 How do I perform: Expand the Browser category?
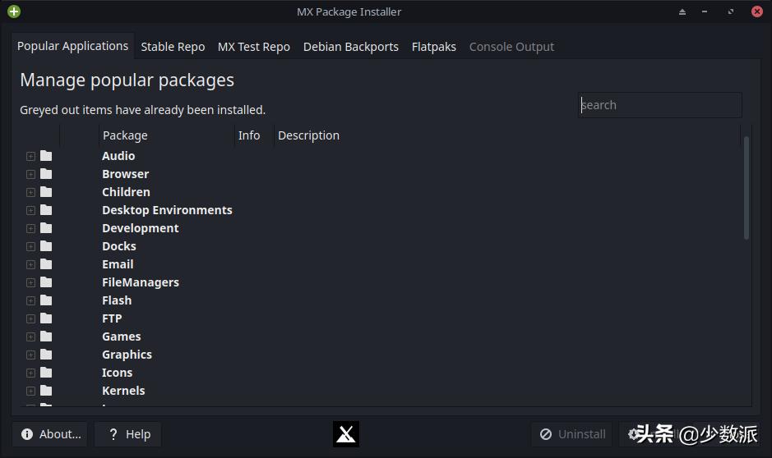point(30,174)
